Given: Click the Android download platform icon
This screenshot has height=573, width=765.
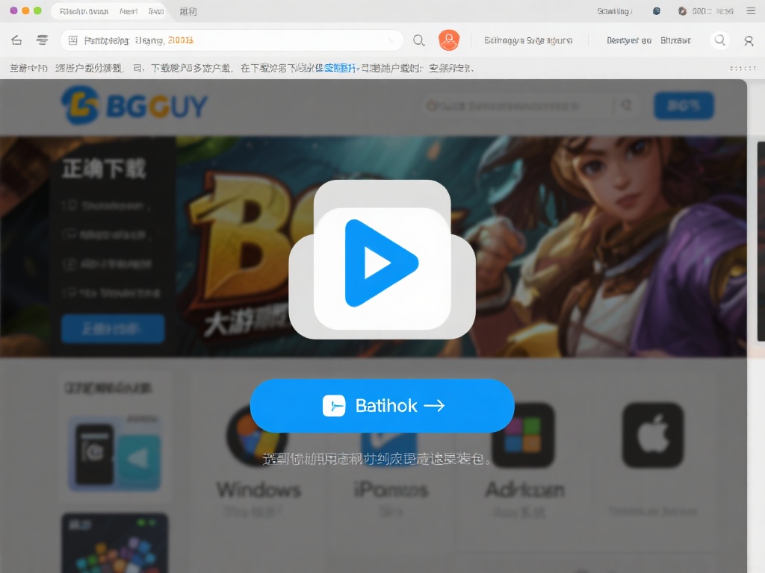Looking at the screenshot, I should pyautogui.click(x=522, y=436).
